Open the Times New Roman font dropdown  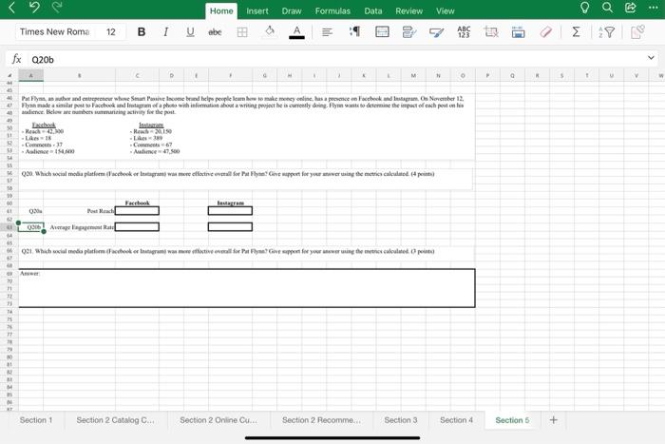[55, 31]
